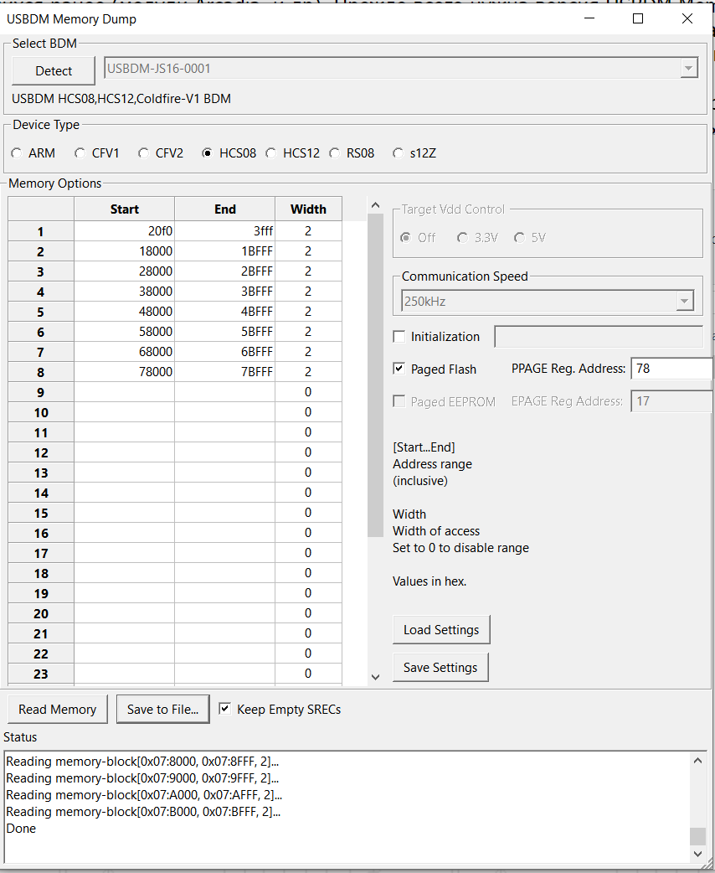This screenshot has height=873, width=715.
Task: Select Start cell with value 78000
Action: coord(124,371)
